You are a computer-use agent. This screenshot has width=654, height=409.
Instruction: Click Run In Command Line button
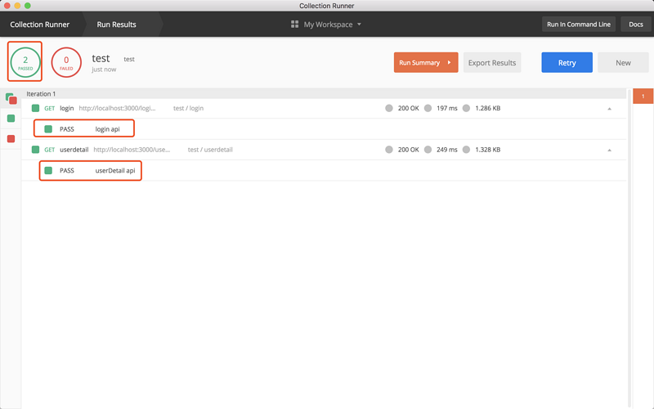click(579, 25)
